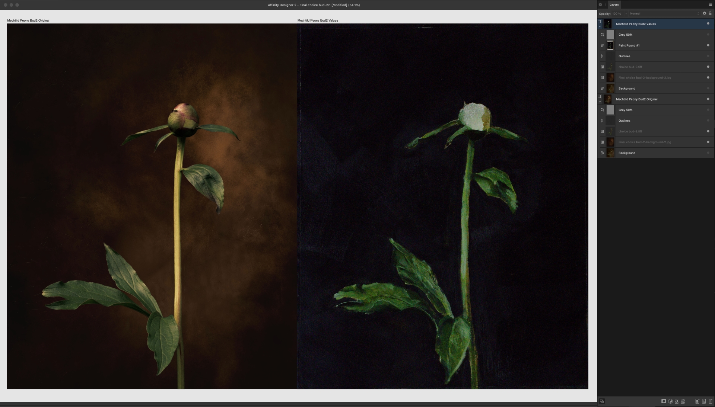
Task: Click image icon of background-2.jpg under Original
Action: 602,142
